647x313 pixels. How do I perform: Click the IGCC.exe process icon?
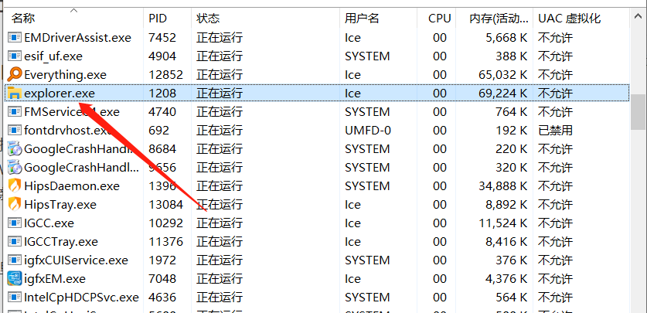coord(15,223)
